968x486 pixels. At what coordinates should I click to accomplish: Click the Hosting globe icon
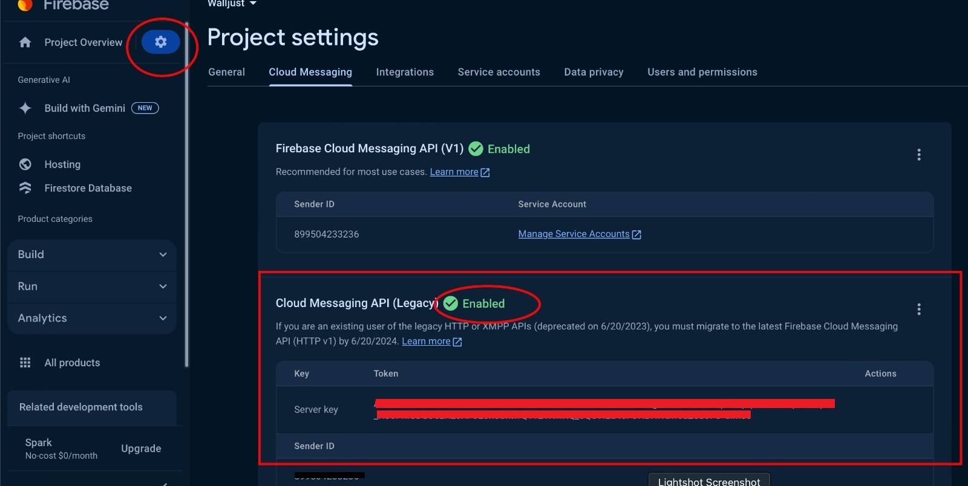[x=25, y=164]
